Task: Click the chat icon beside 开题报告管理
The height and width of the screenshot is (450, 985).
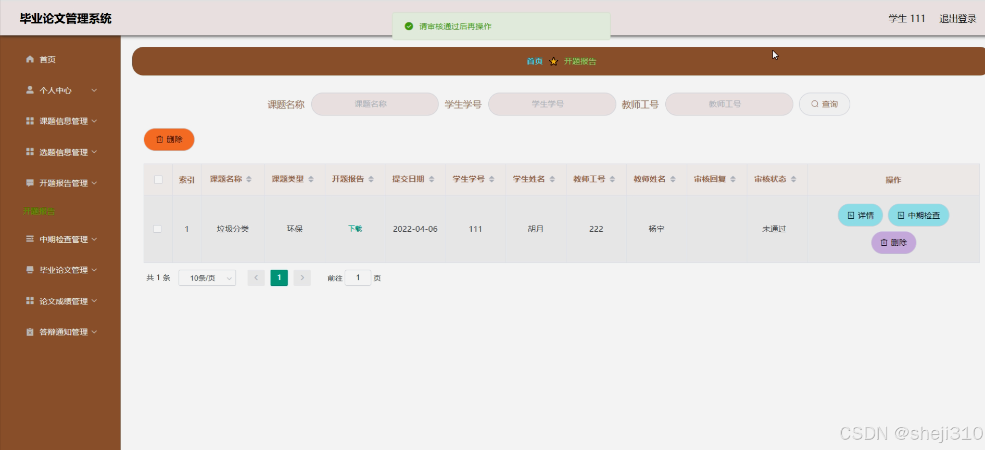Action: (x=30, y=183)
